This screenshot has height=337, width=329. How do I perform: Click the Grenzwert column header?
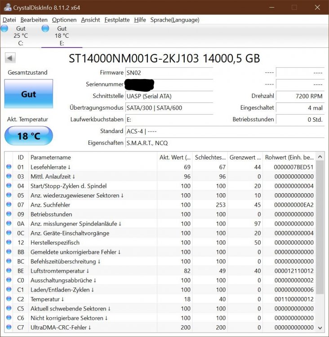coord(245,157)
